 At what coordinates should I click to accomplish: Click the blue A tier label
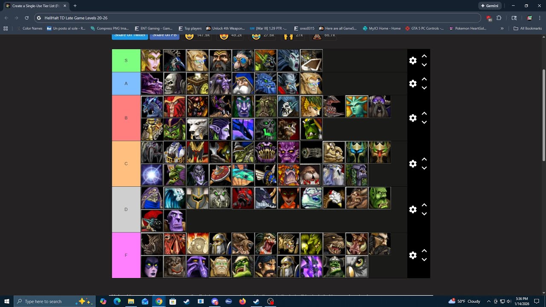126,84
